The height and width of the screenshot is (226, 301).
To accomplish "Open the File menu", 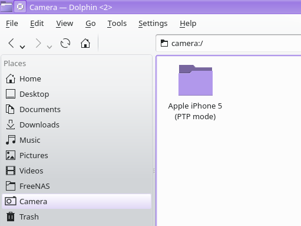I will coord(12,24).
